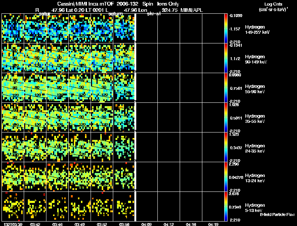Select the 5-13 keV image at 132T03:39
This screenshot has height=226, width=297.
(x=13, y=206)
